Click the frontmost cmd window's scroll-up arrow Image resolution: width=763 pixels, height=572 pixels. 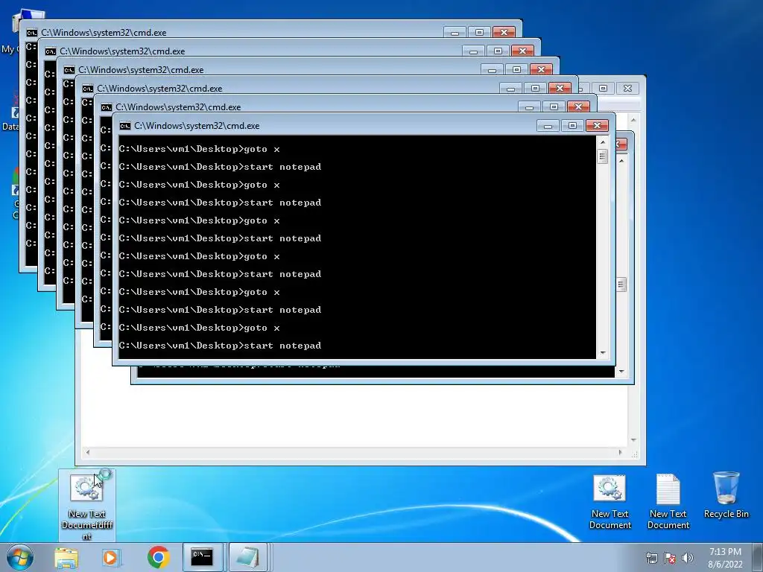(x=602, y=142)
